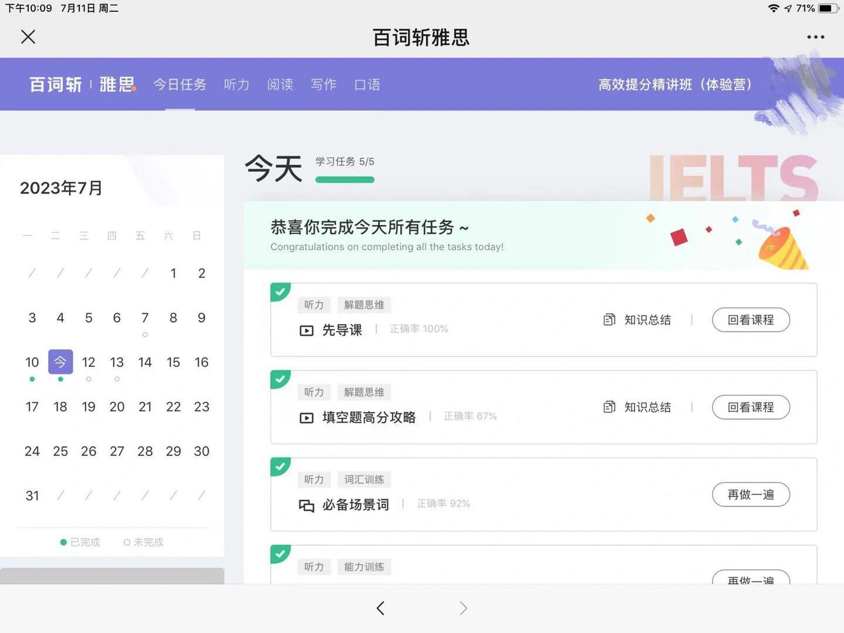Click the 百词斩 雅思 logo
Image resolution: width=844 pixels, height=633 pixels.
coord(82,84)
